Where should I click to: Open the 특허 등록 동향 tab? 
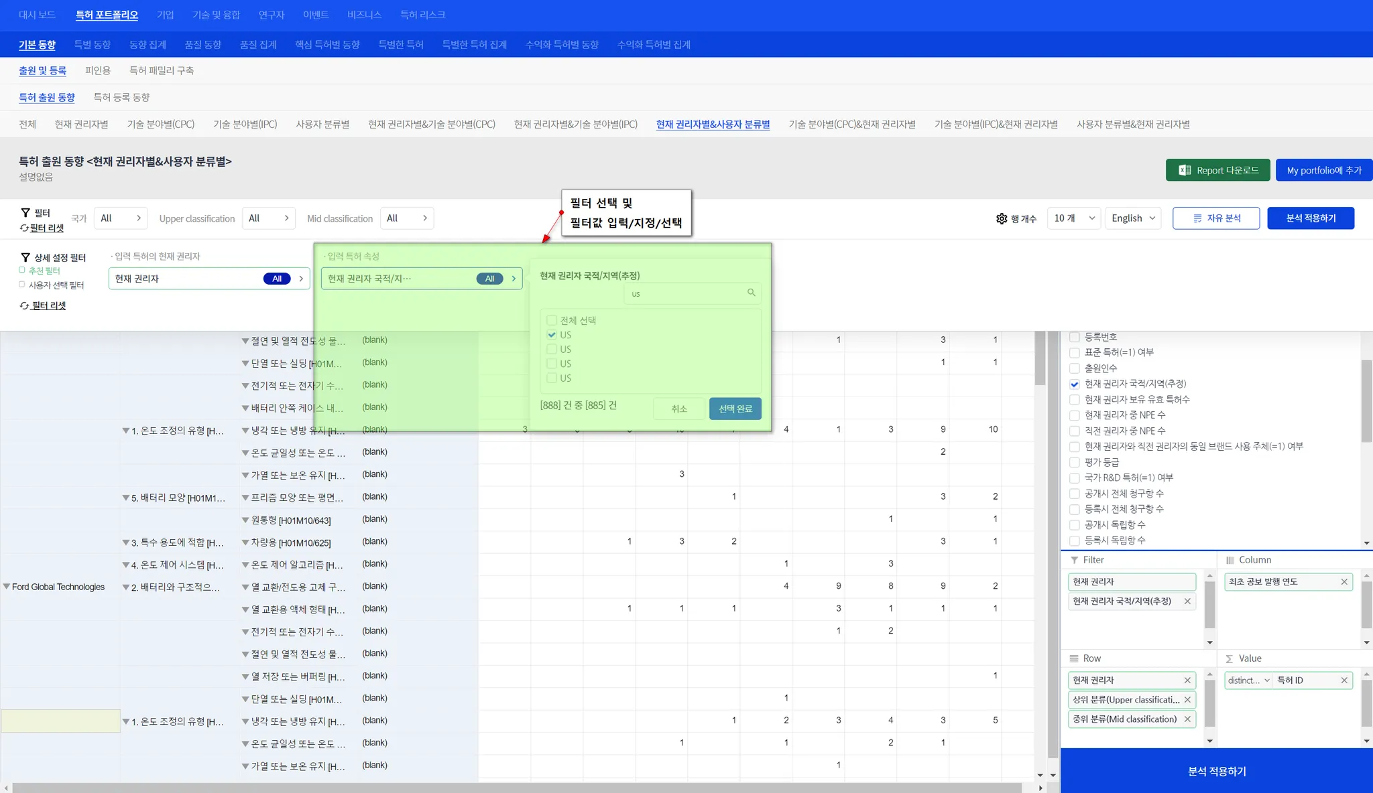coord(121,97)
